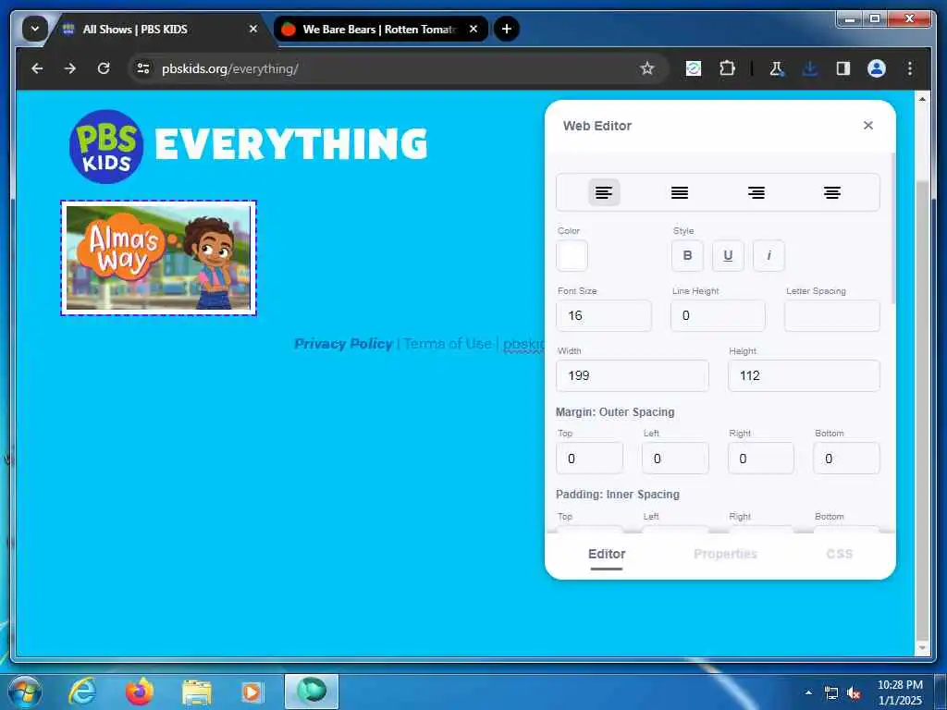The height and width of the screenshot is (710, 947).
Task: Bookmark this page with star icon
Action: 646,68
